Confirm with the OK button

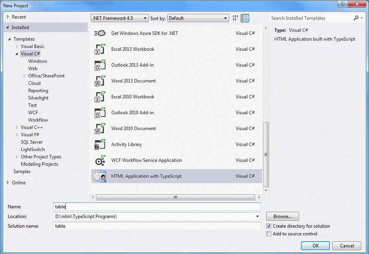(x=316, y=246)
